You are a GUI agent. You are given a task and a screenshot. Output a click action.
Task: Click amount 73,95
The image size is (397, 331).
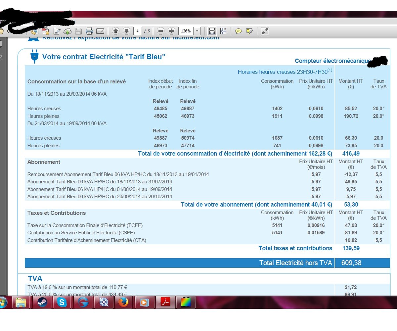click(351, 146)
